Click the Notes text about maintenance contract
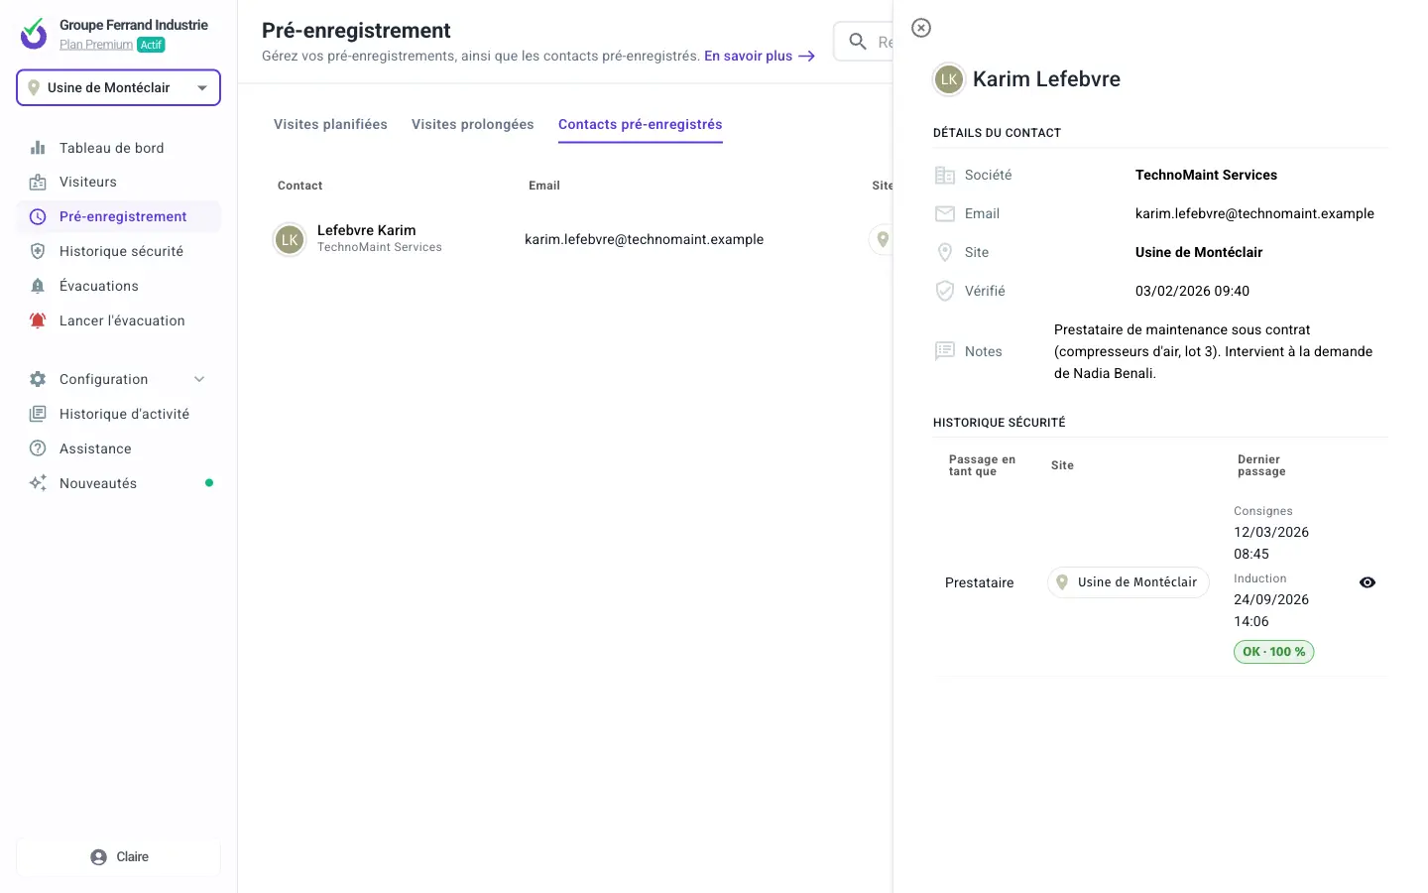 coord(1214,351)
